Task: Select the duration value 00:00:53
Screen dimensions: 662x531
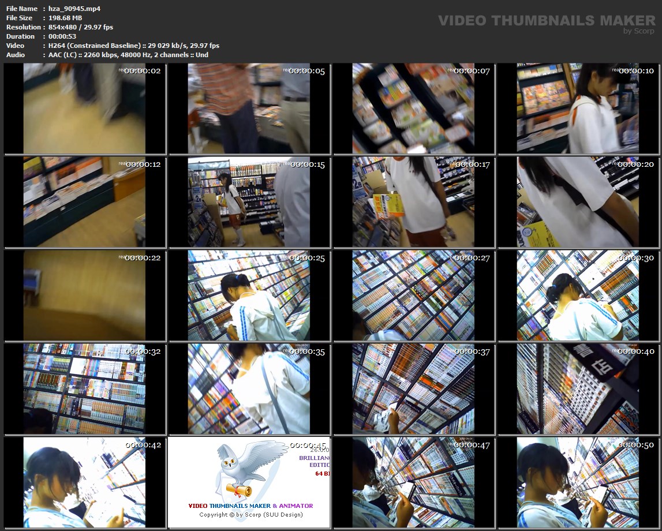Action: pos(62,36)
